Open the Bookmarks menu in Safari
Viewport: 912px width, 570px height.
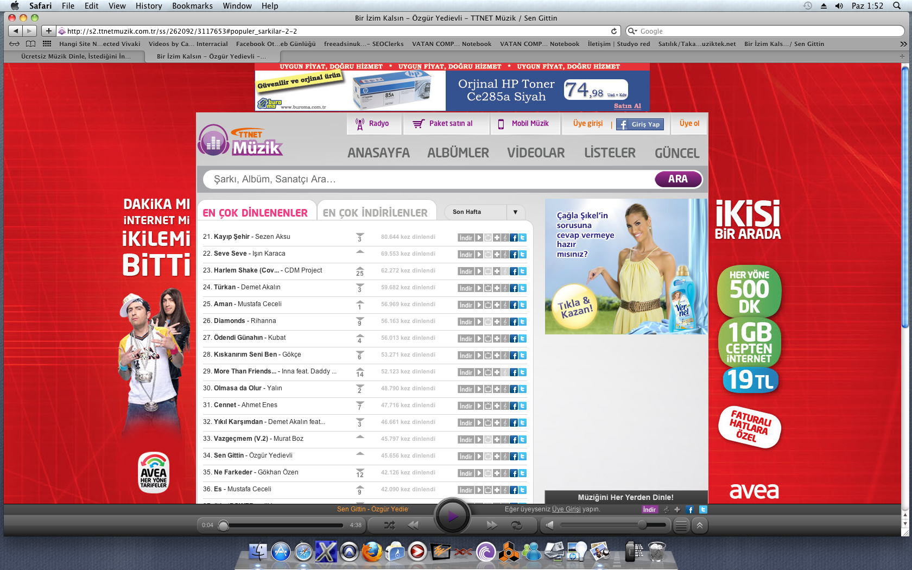tap(192, 6)
